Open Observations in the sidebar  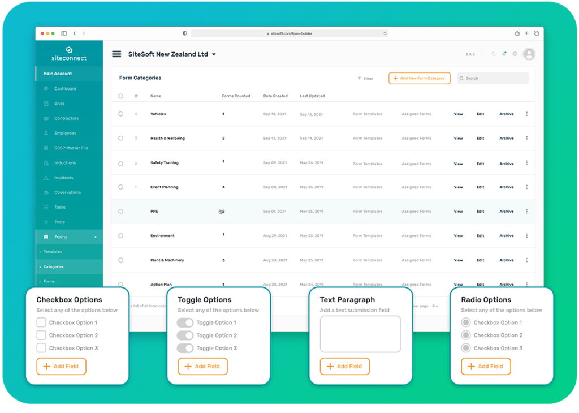[x=68, y=192]
